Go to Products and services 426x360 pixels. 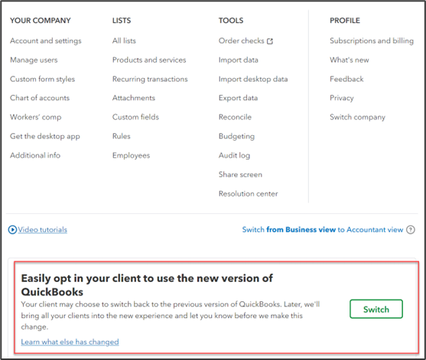click(149, 60)
